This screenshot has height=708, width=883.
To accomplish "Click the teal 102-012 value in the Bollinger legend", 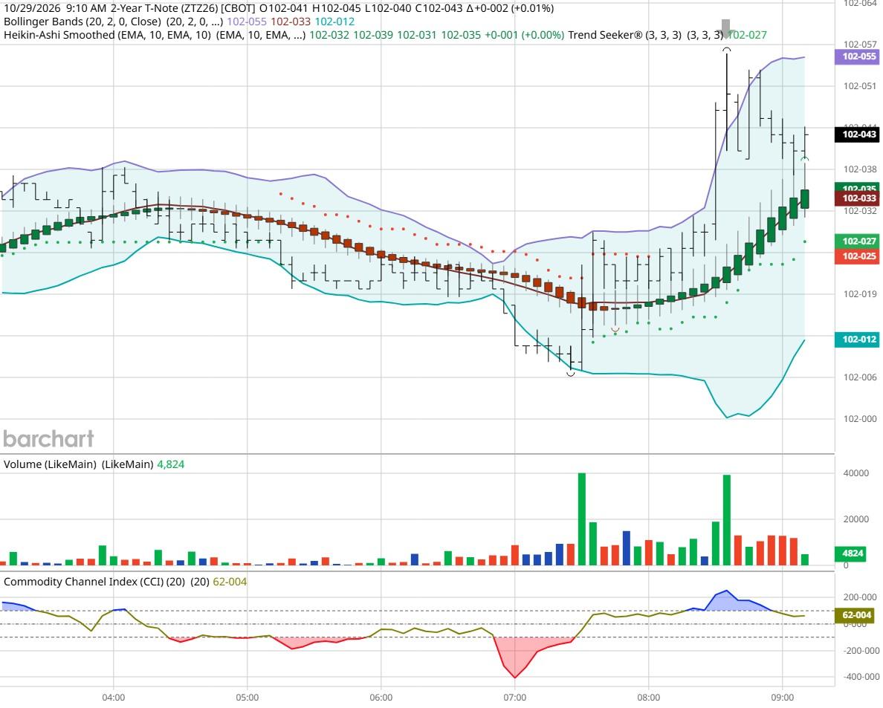I will click(334, 22).
